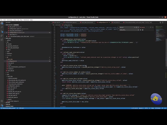Open editor more actions ellipsis
Screen dimensions: 167x125
click(x=165, y=22)
